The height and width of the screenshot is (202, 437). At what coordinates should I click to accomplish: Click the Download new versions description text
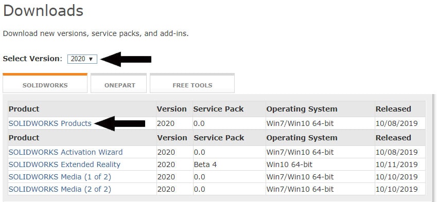pos(96,34)
